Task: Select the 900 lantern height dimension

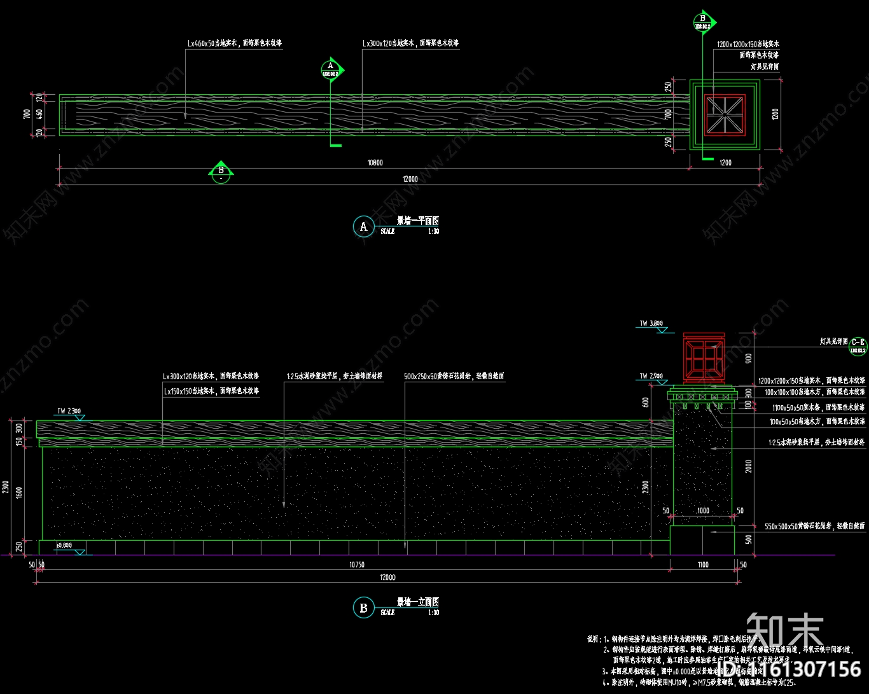Action: (x=749, y=358)
